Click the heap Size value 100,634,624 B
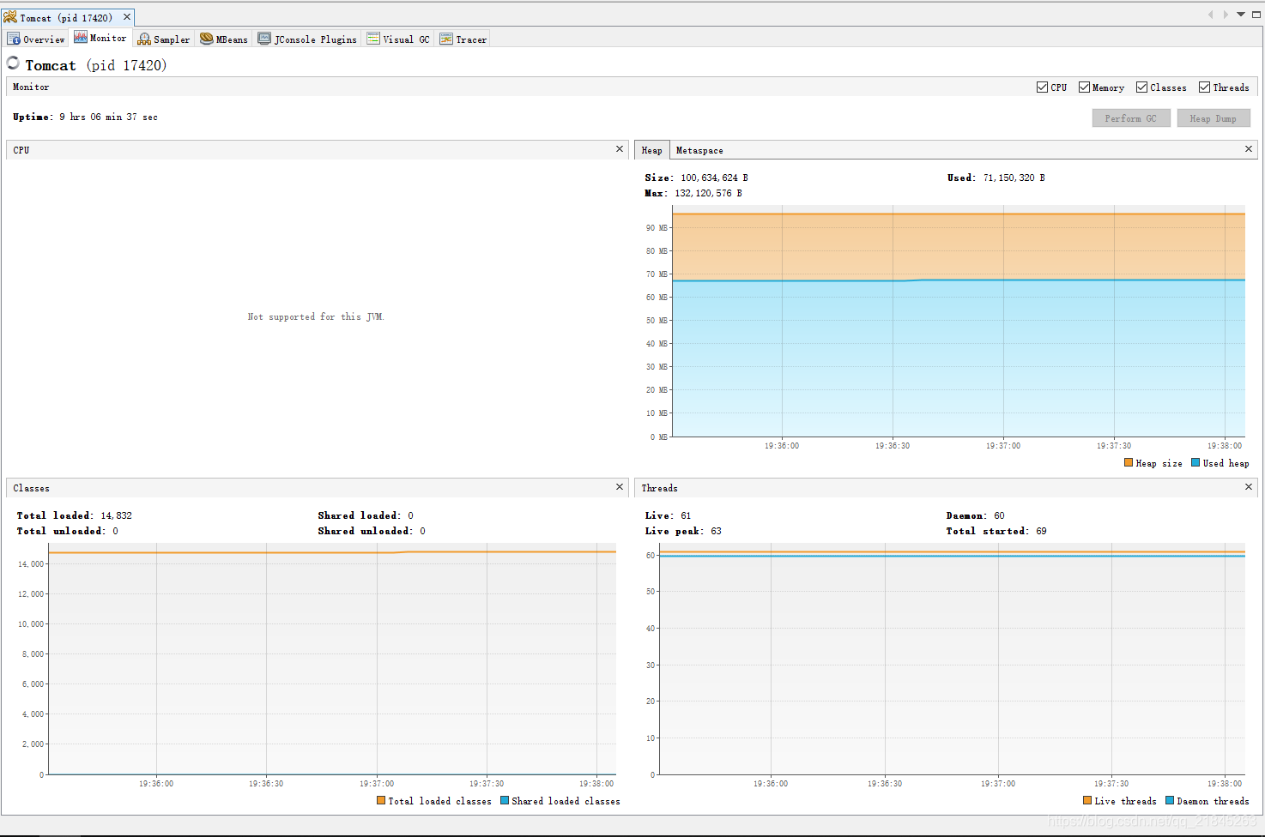The height and width of the screenshot is (837, 1265). point(714,178)
